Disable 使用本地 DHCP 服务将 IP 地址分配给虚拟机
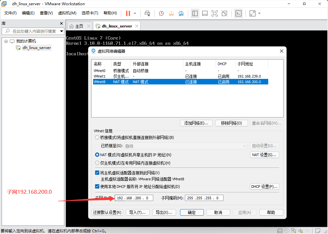 tap(97, 187)
